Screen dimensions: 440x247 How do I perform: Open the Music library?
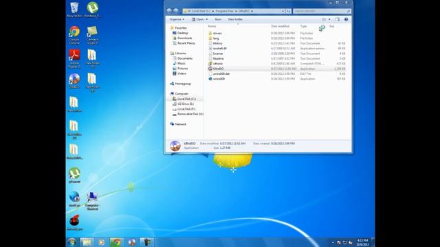(x=181, y=63)
